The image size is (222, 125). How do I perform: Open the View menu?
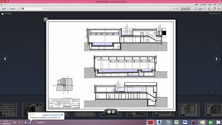[x=210, y=5]
